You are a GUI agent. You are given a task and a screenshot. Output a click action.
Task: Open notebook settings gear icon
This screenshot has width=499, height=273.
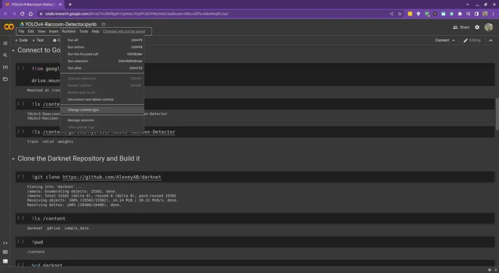(x=477, y=27)
